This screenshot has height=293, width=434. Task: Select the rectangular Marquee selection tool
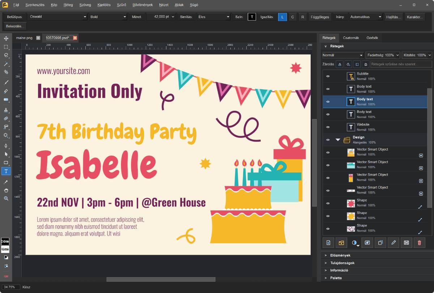[x=6, y=47]
